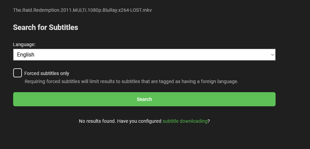Open the "subtitle downloading" link
Image resolution: width=310 pixels, height=149 pixels.
pyautogui.click(x=185, y=121)
